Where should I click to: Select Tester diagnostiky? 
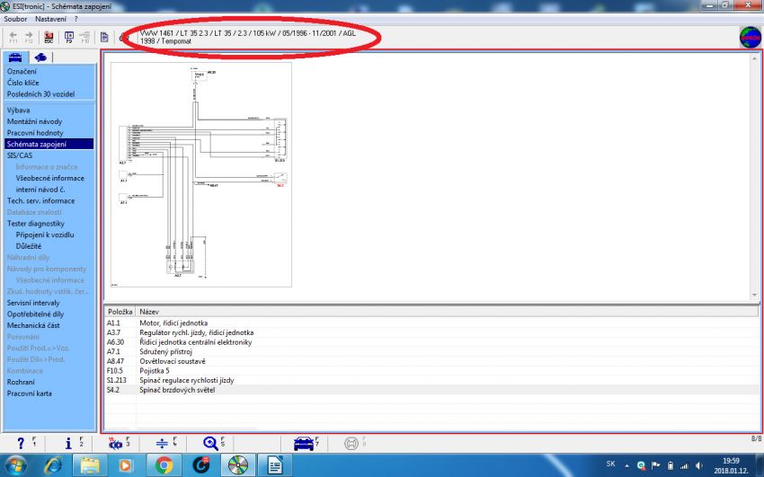[36, 224]
